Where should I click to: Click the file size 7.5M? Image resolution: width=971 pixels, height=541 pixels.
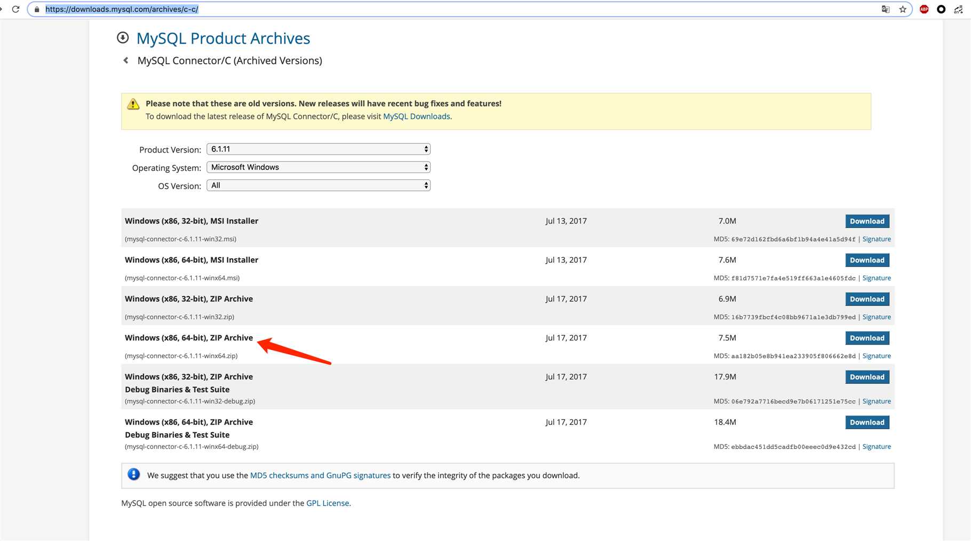[x=727, y=338]
